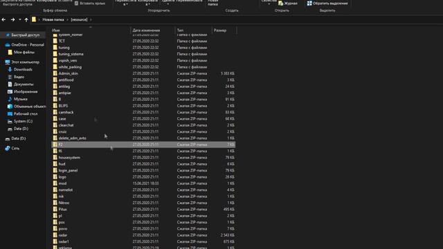Select the cruiz ZIP archive icon

tap(55, 131)
